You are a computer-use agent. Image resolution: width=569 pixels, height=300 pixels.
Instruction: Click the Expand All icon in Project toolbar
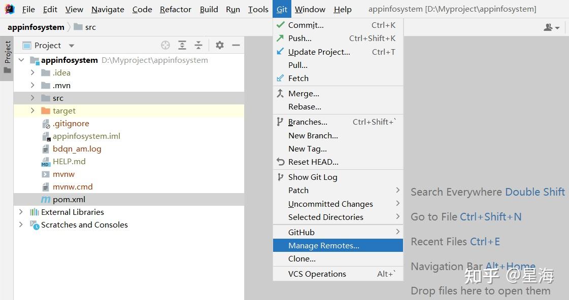point(182,46)
